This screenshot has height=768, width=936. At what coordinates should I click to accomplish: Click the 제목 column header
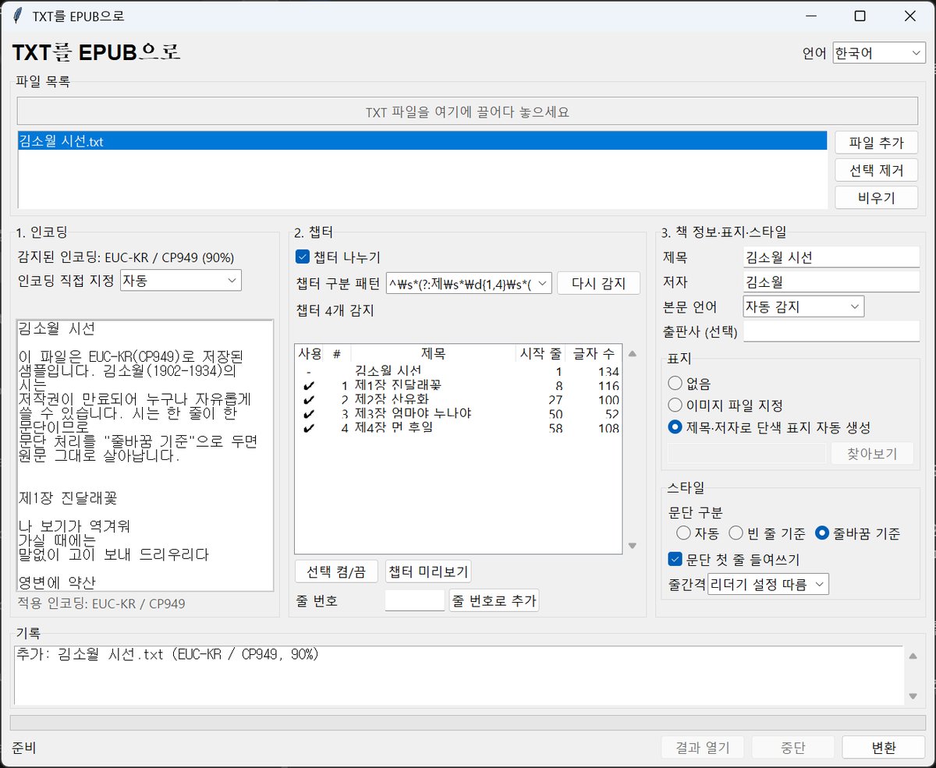(433, 354)
